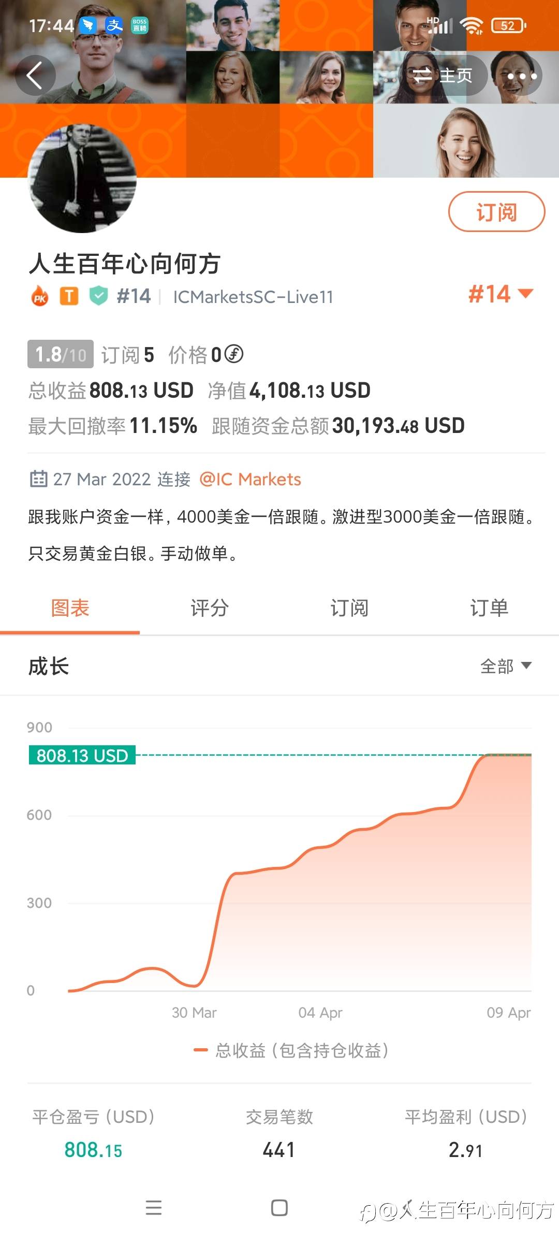Screen dimensions: 559x1243
Task: Switch to the 评分 tab
Action: (210, 608)
